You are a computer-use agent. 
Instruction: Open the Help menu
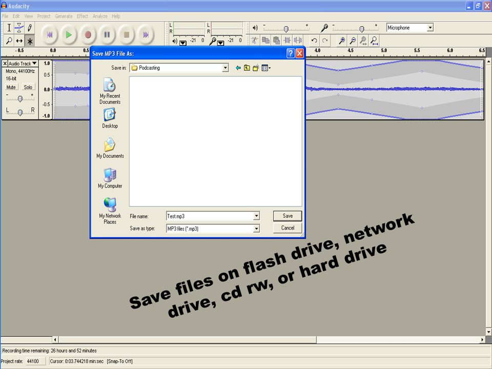click(x=116, y=16)
